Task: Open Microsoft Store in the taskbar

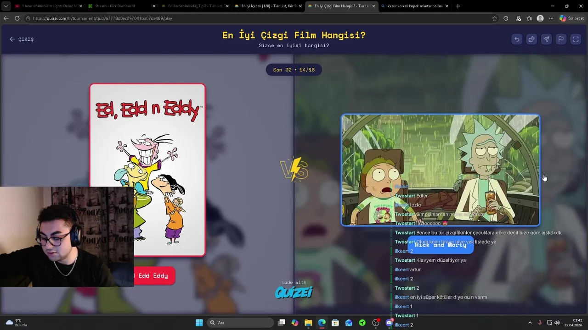Action: (335, 323)
